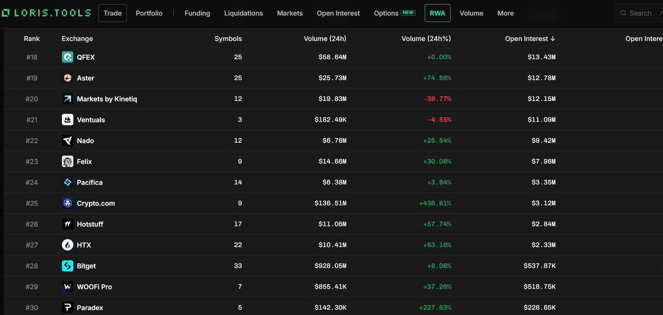Viewport: 663px width, 315px height.
Task: Sort by Volume (24h) column header
Action: click(x=325, y=39)
